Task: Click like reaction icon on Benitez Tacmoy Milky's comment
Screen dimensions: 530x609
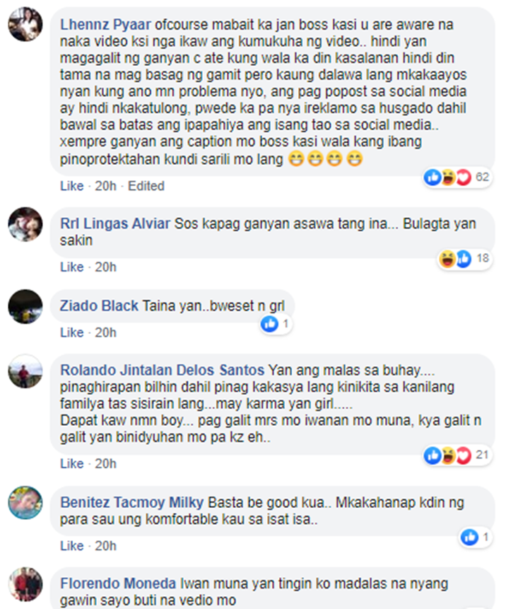Action: click(469, 537)
